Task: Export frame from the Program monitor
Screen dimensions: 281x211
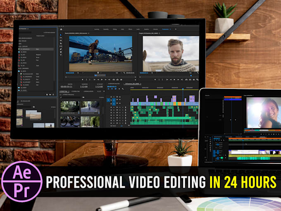Action: pyautogui.click(x=194, y=80)
